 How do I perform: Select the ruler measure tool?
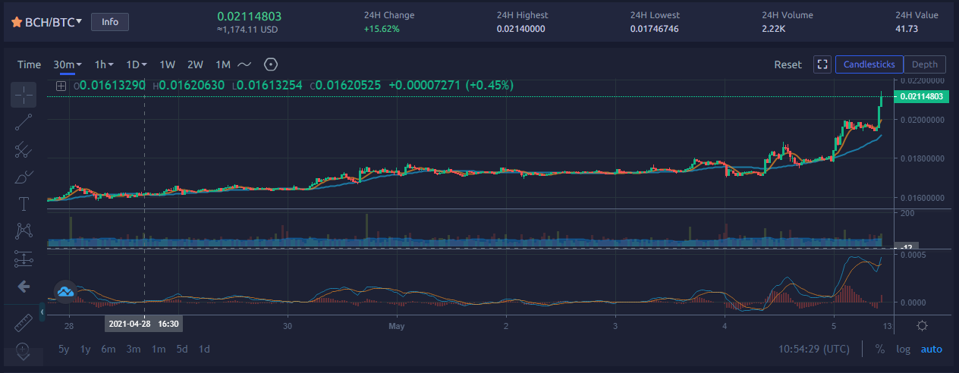click(x=24, y=322)
